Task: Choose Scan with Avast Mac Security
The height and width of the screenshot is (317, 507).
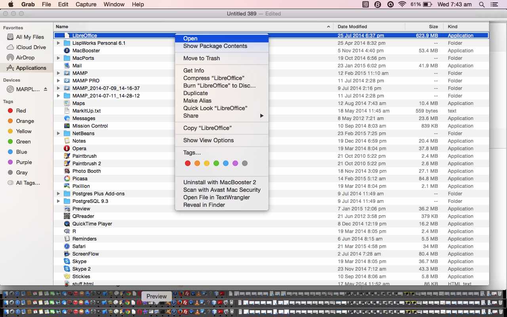Action: (x=222, y=190)
